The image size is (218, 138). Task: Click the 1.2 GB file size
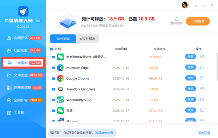point(153,100)
